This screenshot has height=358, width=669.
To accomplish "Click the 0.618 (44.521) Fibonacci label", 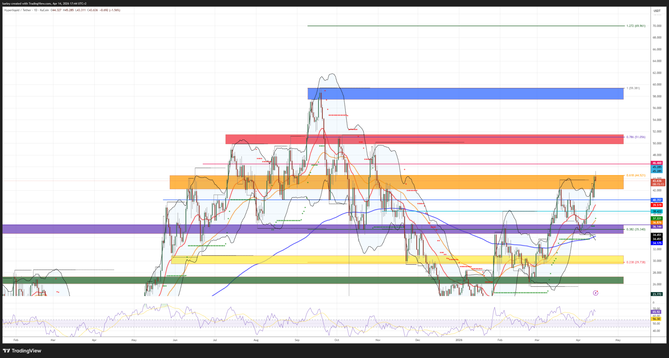I will (636, 175).
